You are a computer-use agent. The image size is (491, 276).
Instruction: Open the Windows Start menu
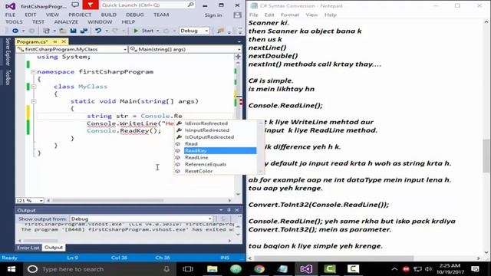click(x=12, y=269)
